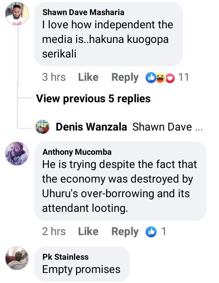Open Denis Wanzala's small avatar

[42, 127]
